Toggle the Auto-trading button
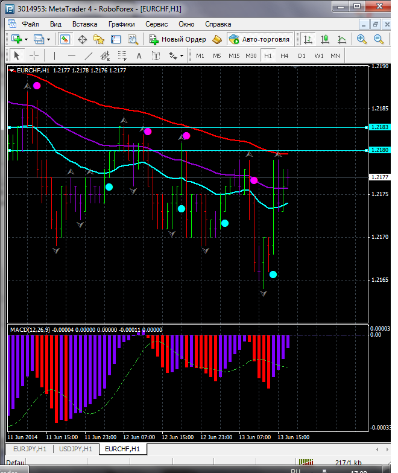Image resolution: width=398 pixels, height=473 pixels. [259, 39]
